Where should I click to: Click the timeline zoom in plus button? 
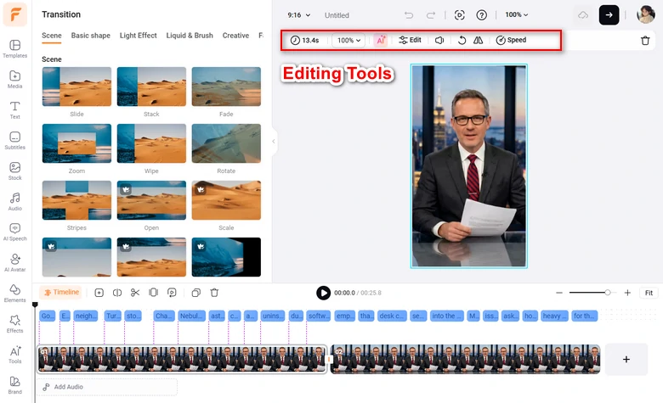(x=627, y=293)
